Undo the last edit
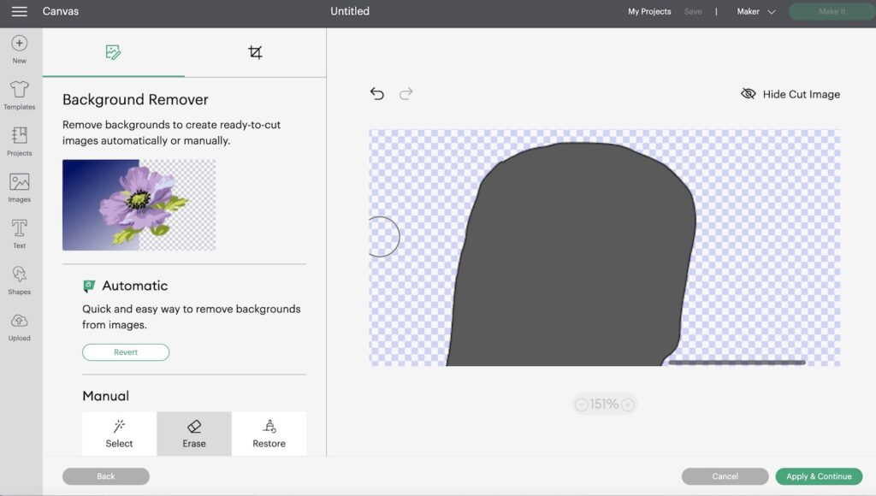The image size is (876, 496). click(377, 93)
